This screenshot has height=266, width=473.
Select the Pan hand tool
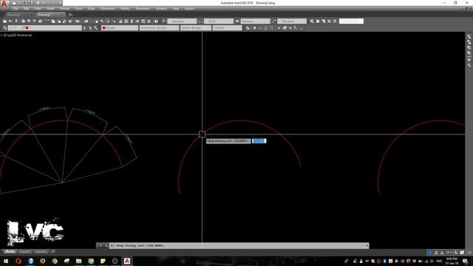pyautogui.click(x=97, y=21)
